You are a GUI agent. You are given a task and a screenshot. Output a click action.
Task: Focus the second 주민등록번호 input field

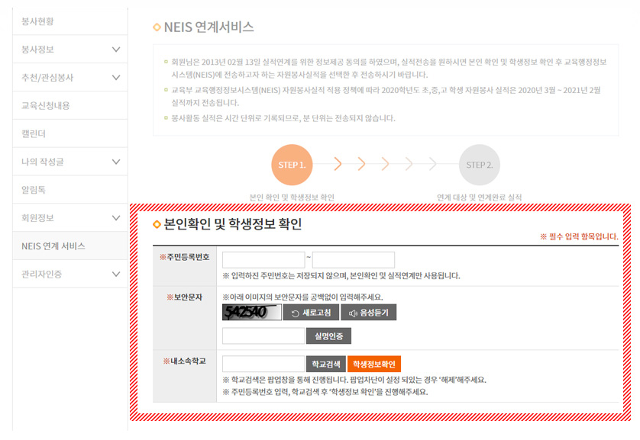(x=354, y=260)
